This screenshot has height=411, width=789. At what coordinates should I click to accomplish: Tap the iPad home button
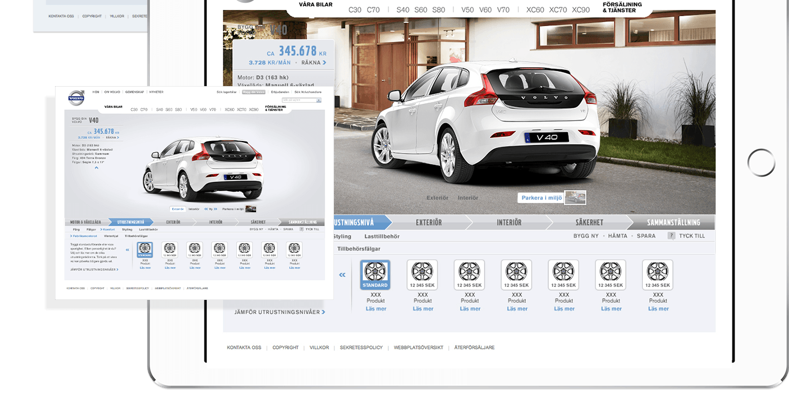point(761,163)
